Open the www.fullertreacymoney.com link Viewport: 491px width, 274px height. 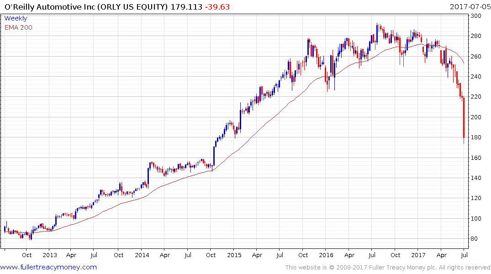tap(48, 267)
